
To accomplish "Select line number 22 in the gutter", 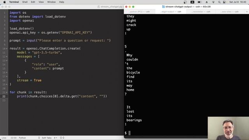I will [4, 96].
